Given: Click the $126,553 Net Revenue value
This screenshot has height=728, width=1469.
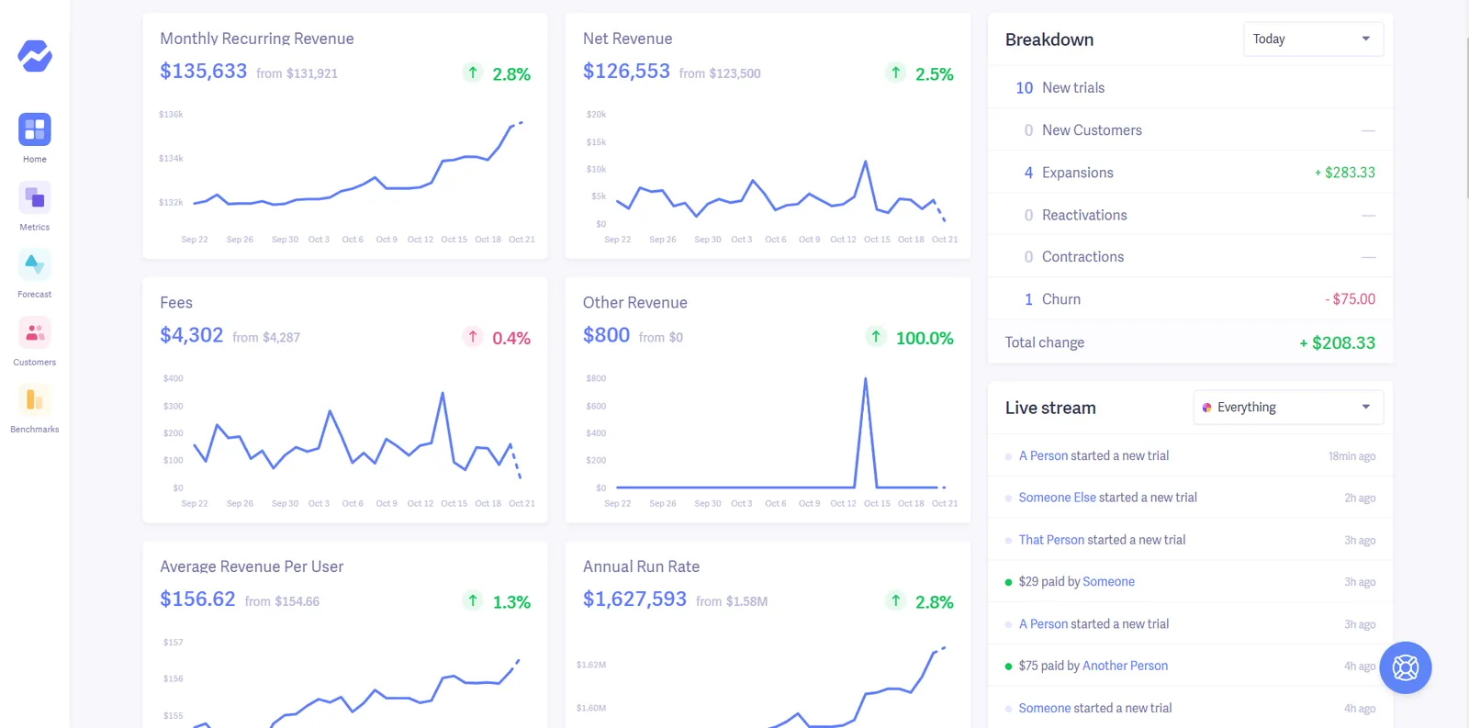Looking at the screenshot, I should 626,71.
